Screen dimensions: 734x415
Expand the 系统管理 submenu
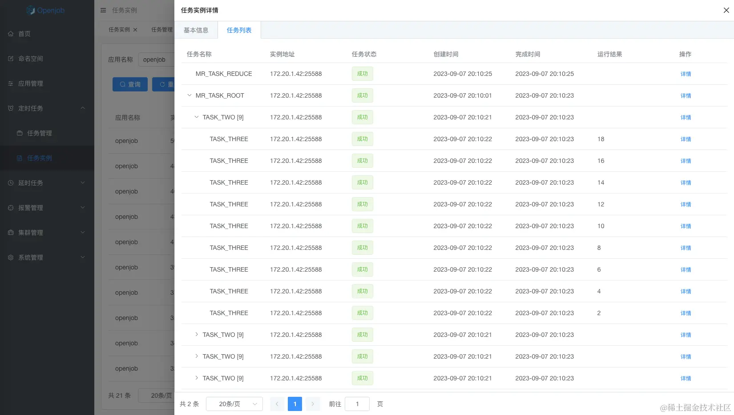click(x=83, y=257)
